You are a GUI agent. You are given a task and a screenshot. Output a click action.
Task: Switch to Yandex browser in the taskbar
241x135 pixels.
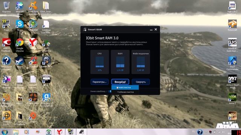point(59,132)
